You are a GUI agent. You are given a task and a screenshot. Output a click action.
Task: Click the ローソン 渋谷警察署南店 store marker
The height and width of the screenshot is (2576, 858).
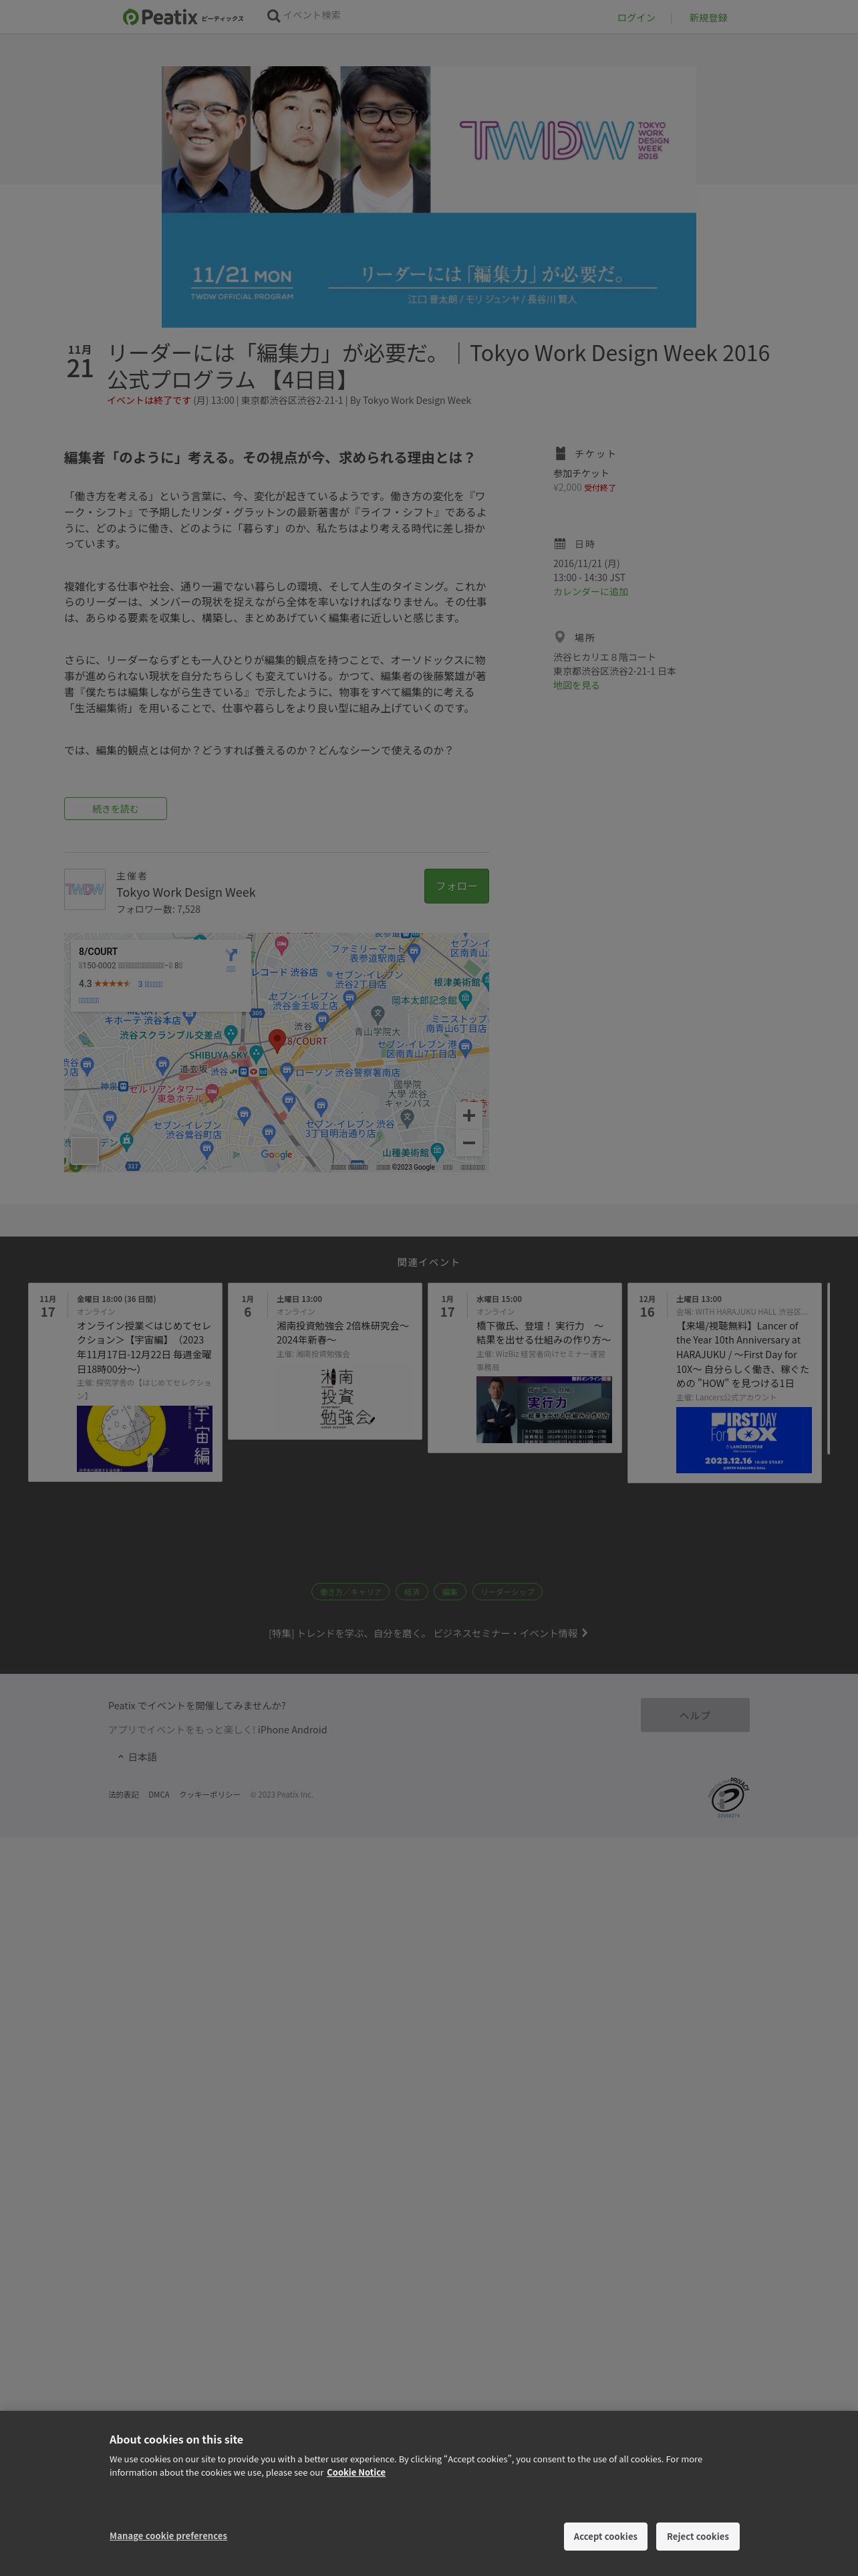(287, 1071)
